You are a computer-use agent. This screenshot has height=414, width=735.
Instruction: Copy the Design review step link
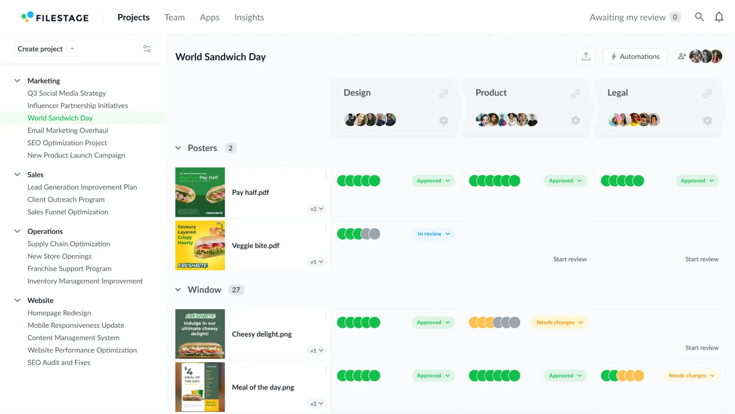pyautogui.click(x=443, y=94)
